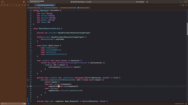188x105 pixels.
Task: Toggle the debug area indicator
Action: coord(29,104)
